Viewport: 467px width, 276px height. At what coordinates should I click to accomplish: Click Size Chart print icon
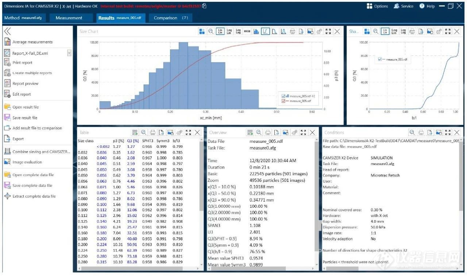(x=293, y=32)
